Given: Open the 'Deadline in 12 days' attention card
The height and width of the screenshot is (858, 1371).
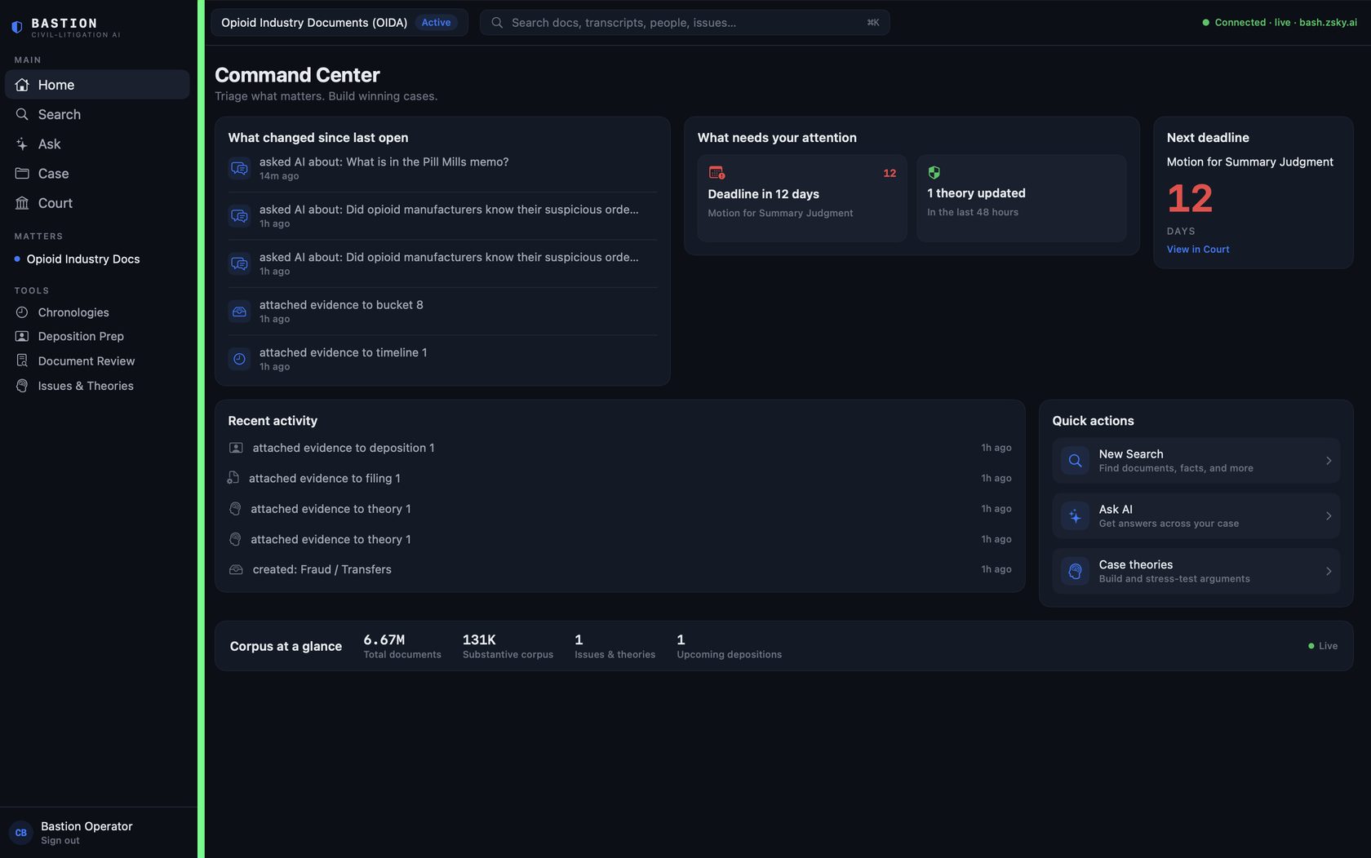Looking at the screenshot, I should click(x=801, y=198).
